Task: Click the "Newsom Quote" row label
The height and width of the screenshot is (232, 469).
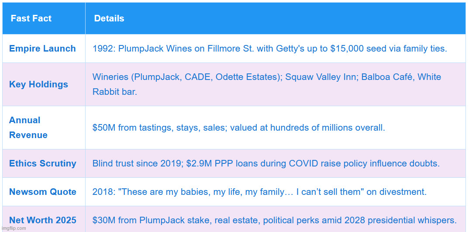Action: (43, 192)
